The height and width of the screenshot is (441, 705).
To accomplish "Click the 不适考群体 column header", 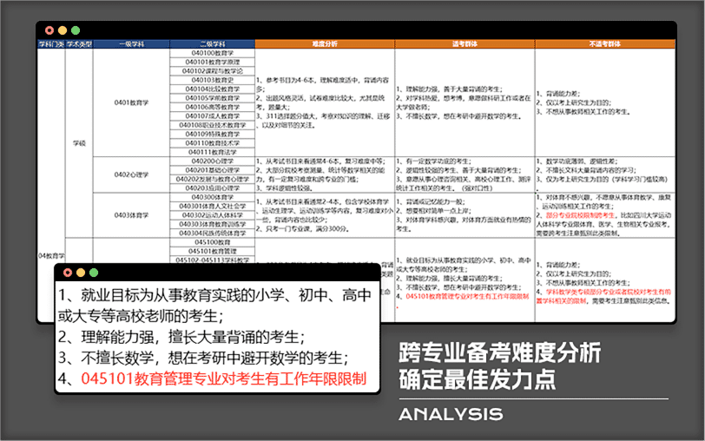I will pos(604,43).
